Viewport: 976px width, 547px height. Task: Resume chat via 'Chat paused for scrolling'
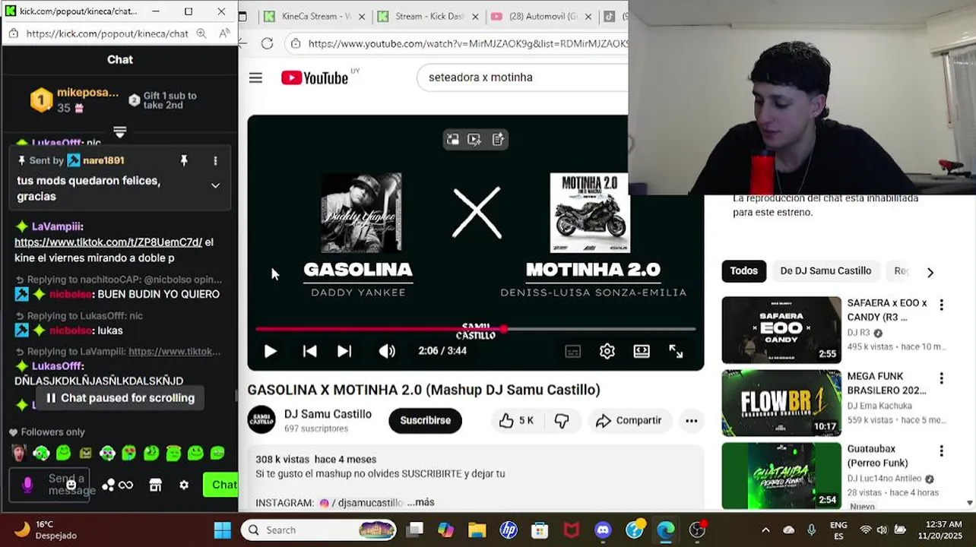click(120, 398)
